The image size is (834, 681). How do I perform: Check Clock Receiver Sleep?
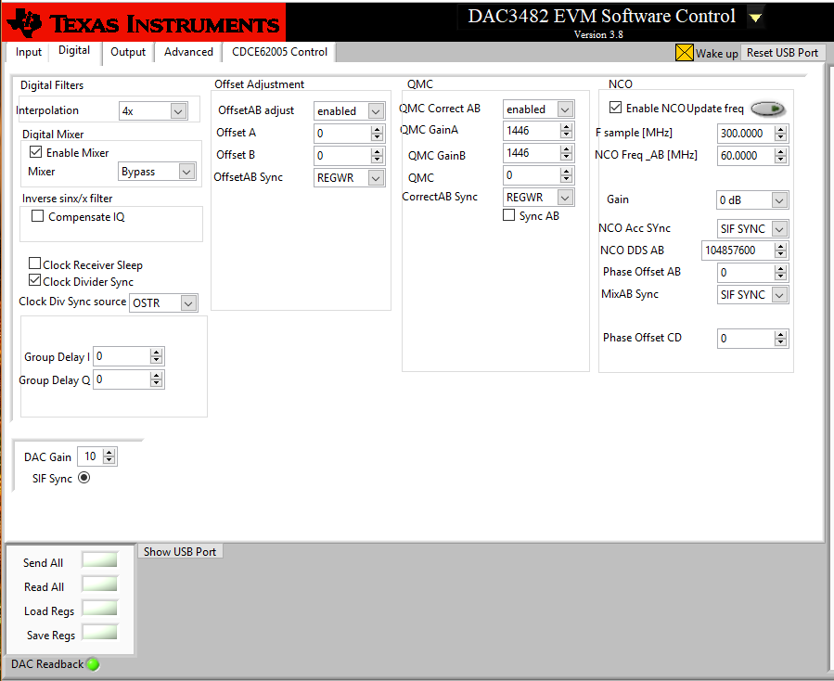(34, 263)
